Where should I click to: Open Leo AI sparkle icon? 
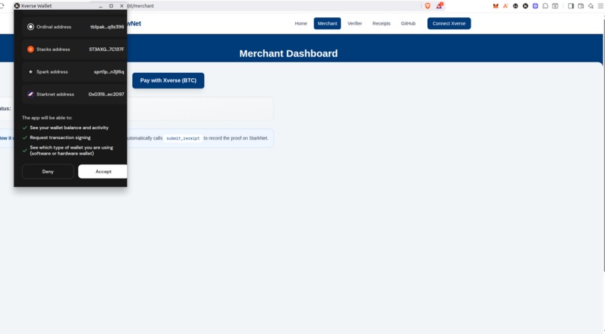coord(591,6)
